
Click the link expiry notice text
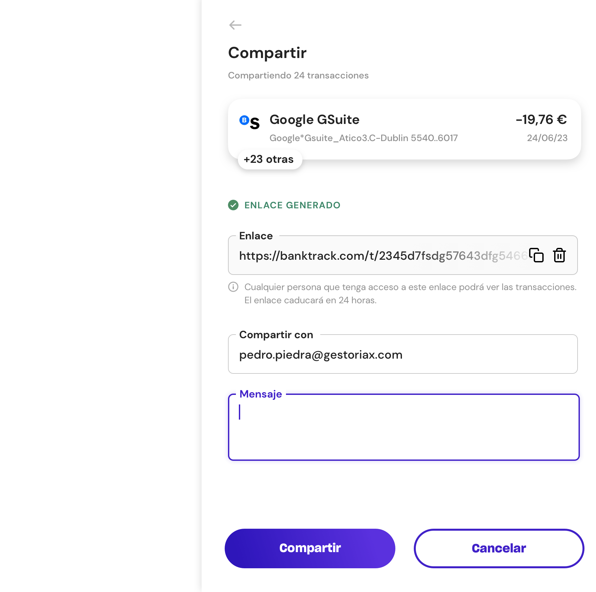[310, 300]
